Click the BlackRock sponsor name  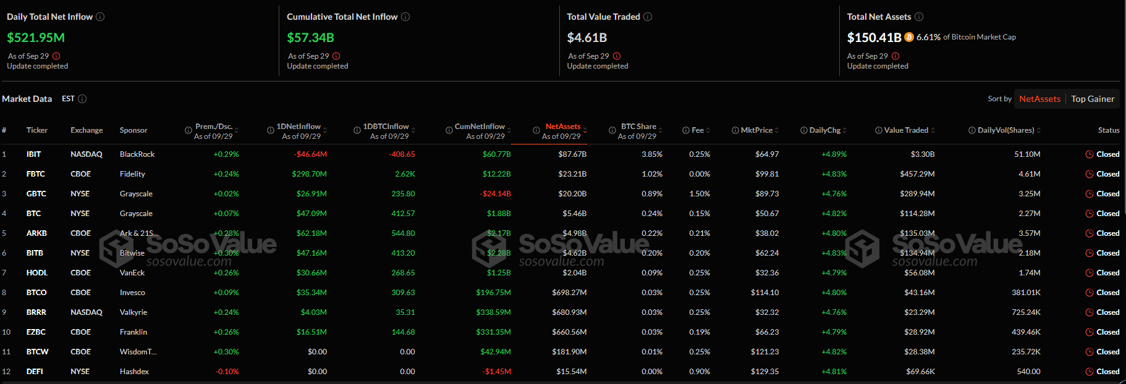click(137, 154)
